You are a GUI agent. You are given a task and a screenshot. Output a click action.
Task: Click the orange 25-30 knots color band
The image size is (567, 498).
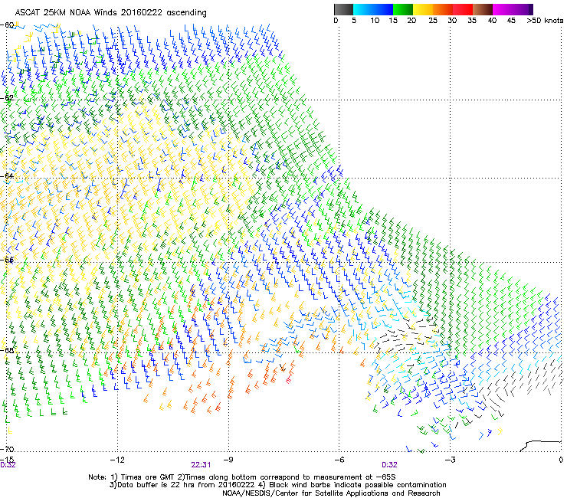(x=443, y=9)
